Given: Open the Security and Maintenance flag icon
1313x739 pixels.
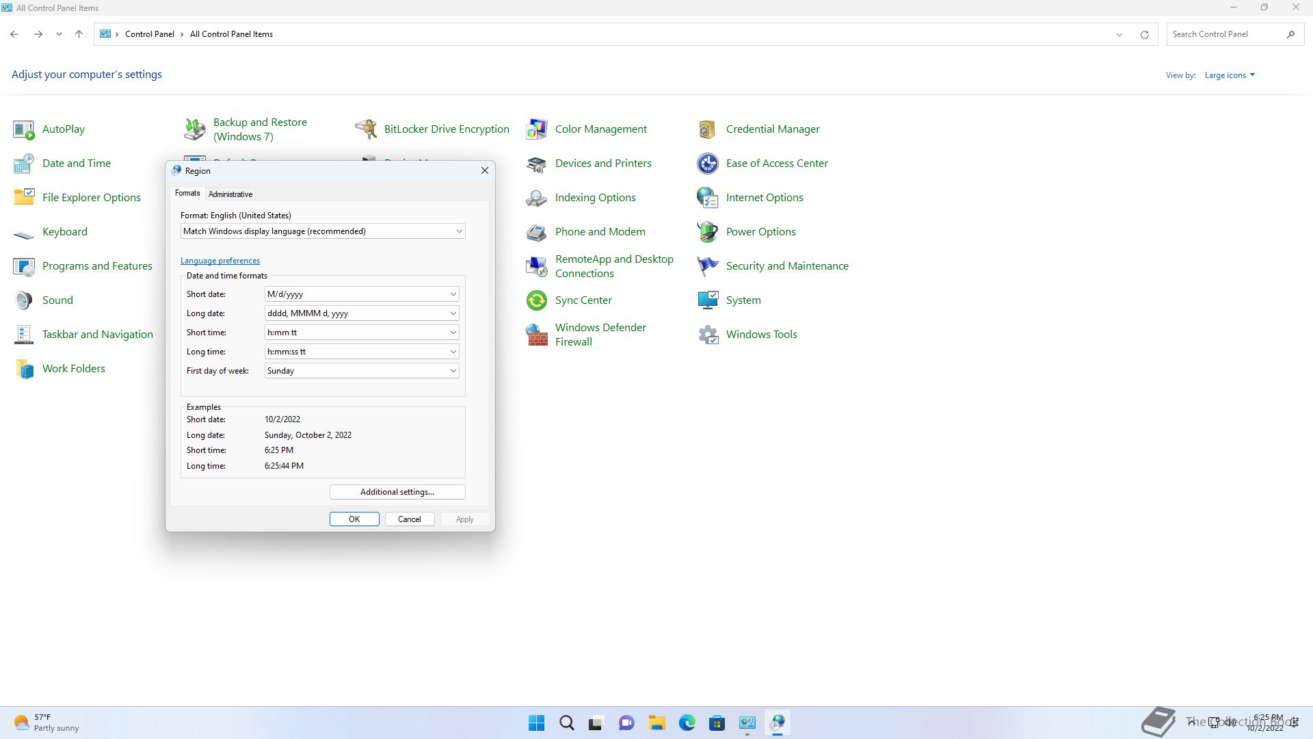Looking at the screenshot, I should pos(708,266).
